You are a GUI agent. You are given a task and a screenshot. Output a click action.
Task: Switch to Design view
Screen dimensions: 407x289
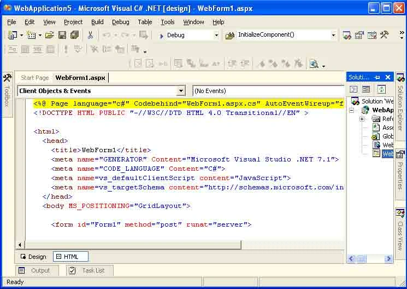(33, 257)
